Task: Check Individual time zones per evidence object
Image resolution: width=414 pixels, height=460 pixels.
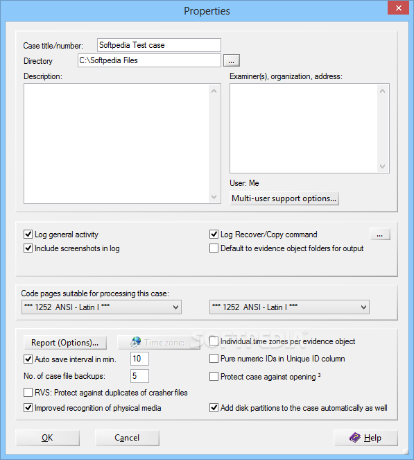Action: [x=214, y=341]
